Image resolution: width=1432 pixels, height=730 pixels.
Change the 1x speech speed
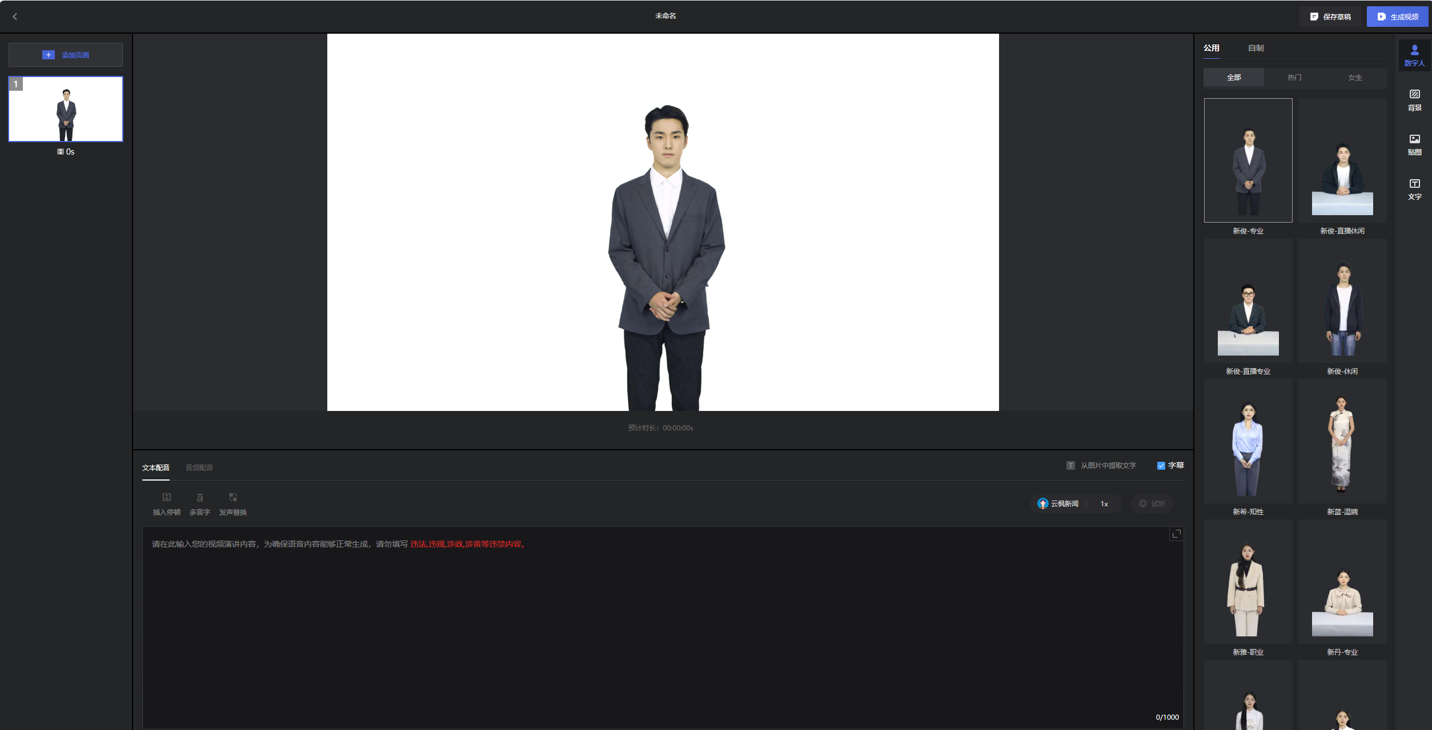pyautogui.click(x=1104, y=504)
